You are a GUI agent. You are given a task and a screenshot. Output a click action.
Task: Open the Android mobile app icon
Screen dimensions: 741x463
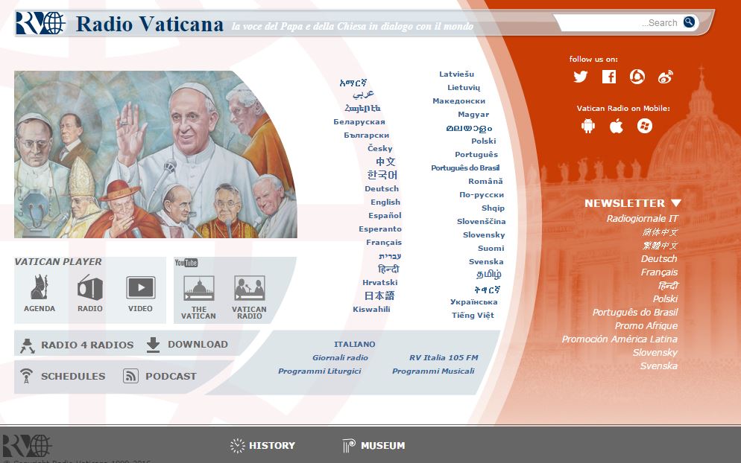[x=588, y=126]
